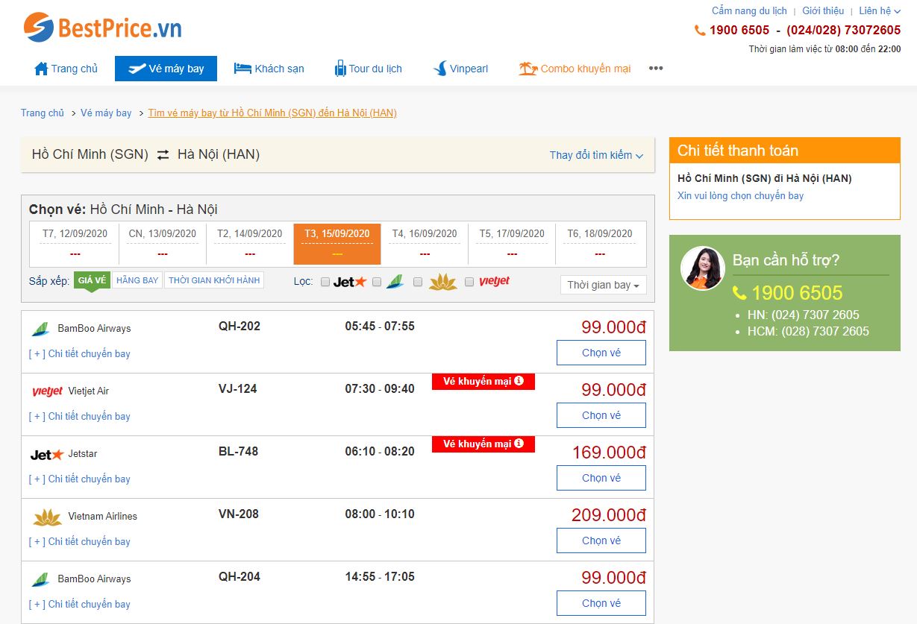This screenshot has height=624, width=917.
Task: Tick the Bamboo Airways filter checkbox
Action: [x=377, y=282]
